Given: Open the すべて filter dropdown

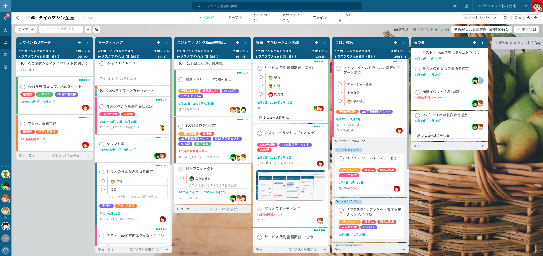Looking at the screenshot, I should [x=26, y=29].
